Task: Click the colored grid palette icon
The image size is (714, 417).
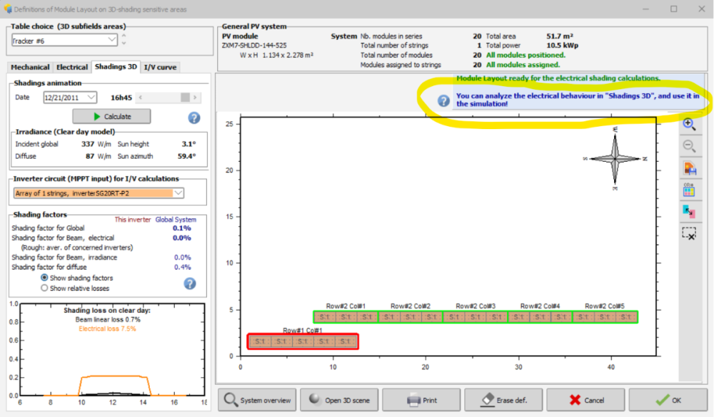Action: tap(689, 190)
